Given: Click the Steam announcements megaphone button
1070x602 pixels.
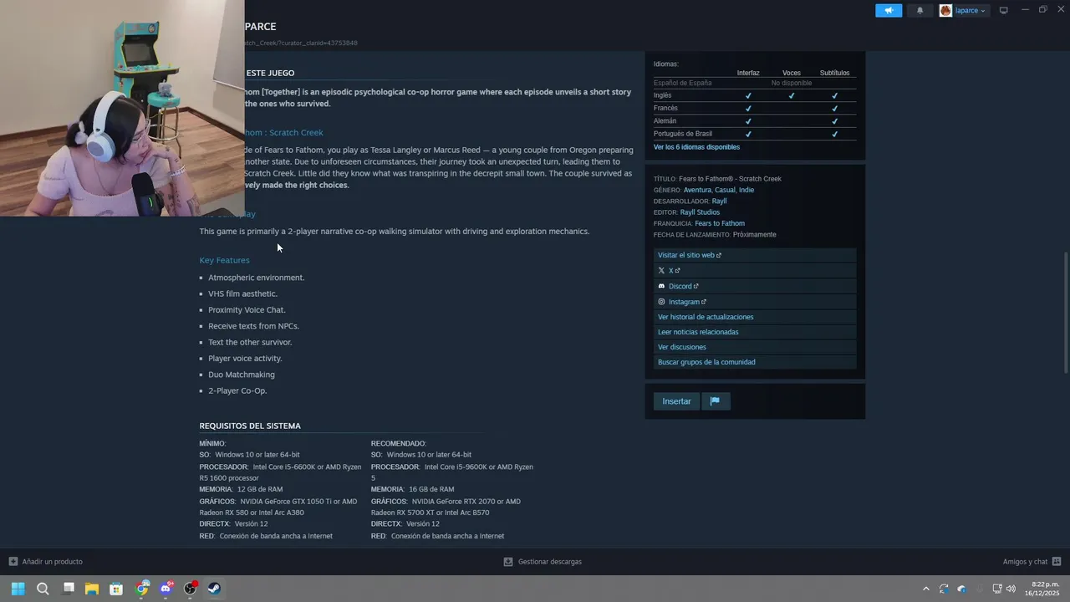Looking at the screenshot, I should [889, 10].
